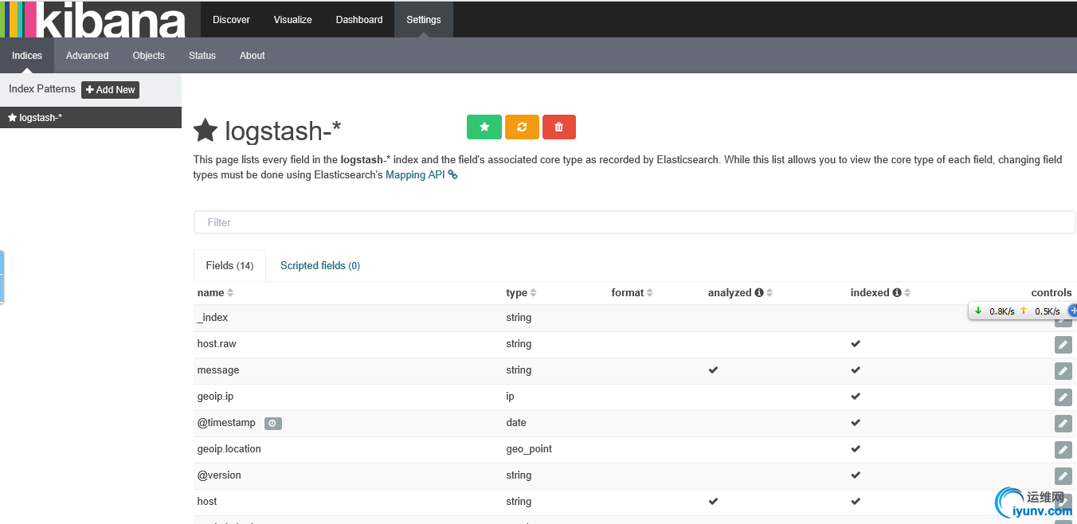1077x524 pixels.
Task: Sort fields by name column arrows
Action: [x=230, y=293]
